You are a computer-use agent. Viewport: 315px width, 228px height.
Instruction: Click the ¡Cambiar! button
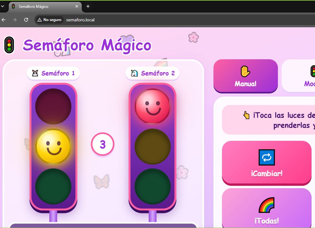coord(267,163)
